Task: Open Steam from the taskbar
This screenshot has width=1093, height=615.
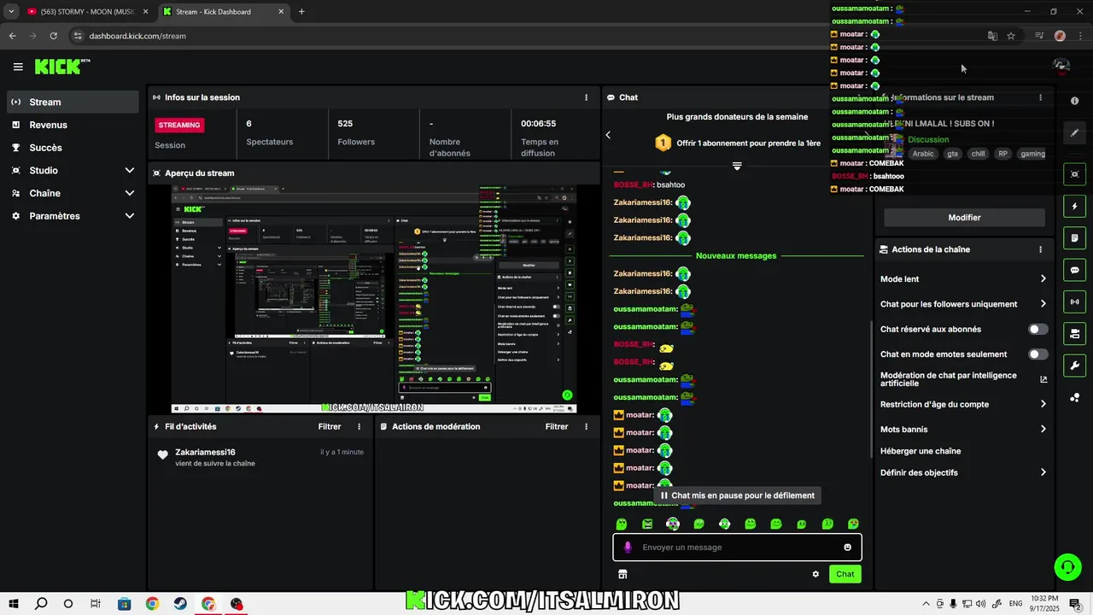Action: click(x=180, y=604)
